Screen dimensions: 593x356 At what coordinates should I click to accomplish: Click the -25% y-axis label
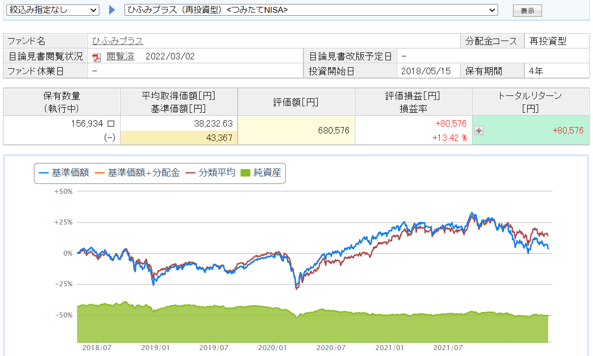(64, 284)
